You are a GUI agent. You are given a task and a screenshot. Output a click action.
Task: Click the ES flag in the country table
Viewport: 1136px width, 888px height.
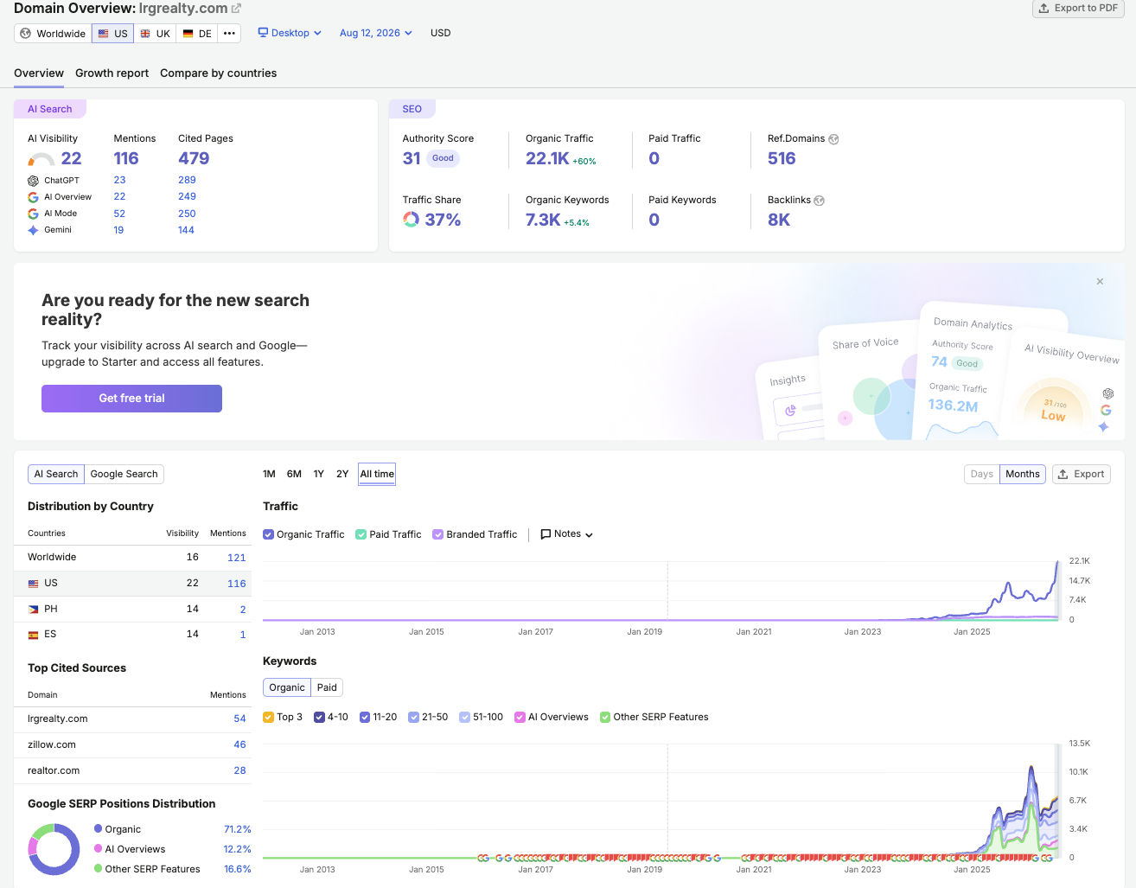point(33,635)
